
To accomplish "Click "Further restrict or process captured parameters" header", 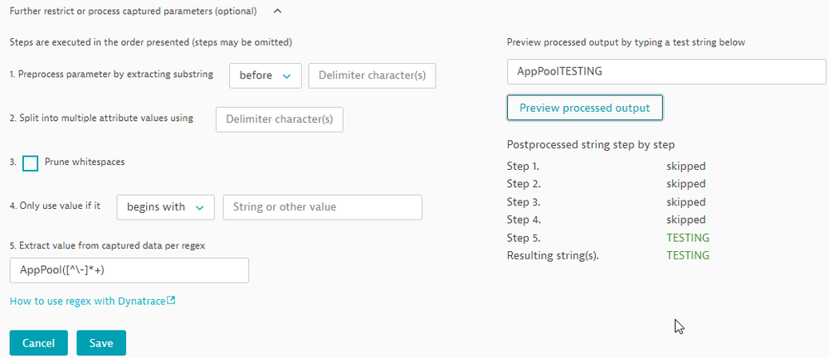I will (x=133, y=11).
